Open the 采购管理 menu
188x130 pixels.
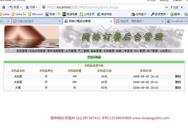[x=109, y=51]
